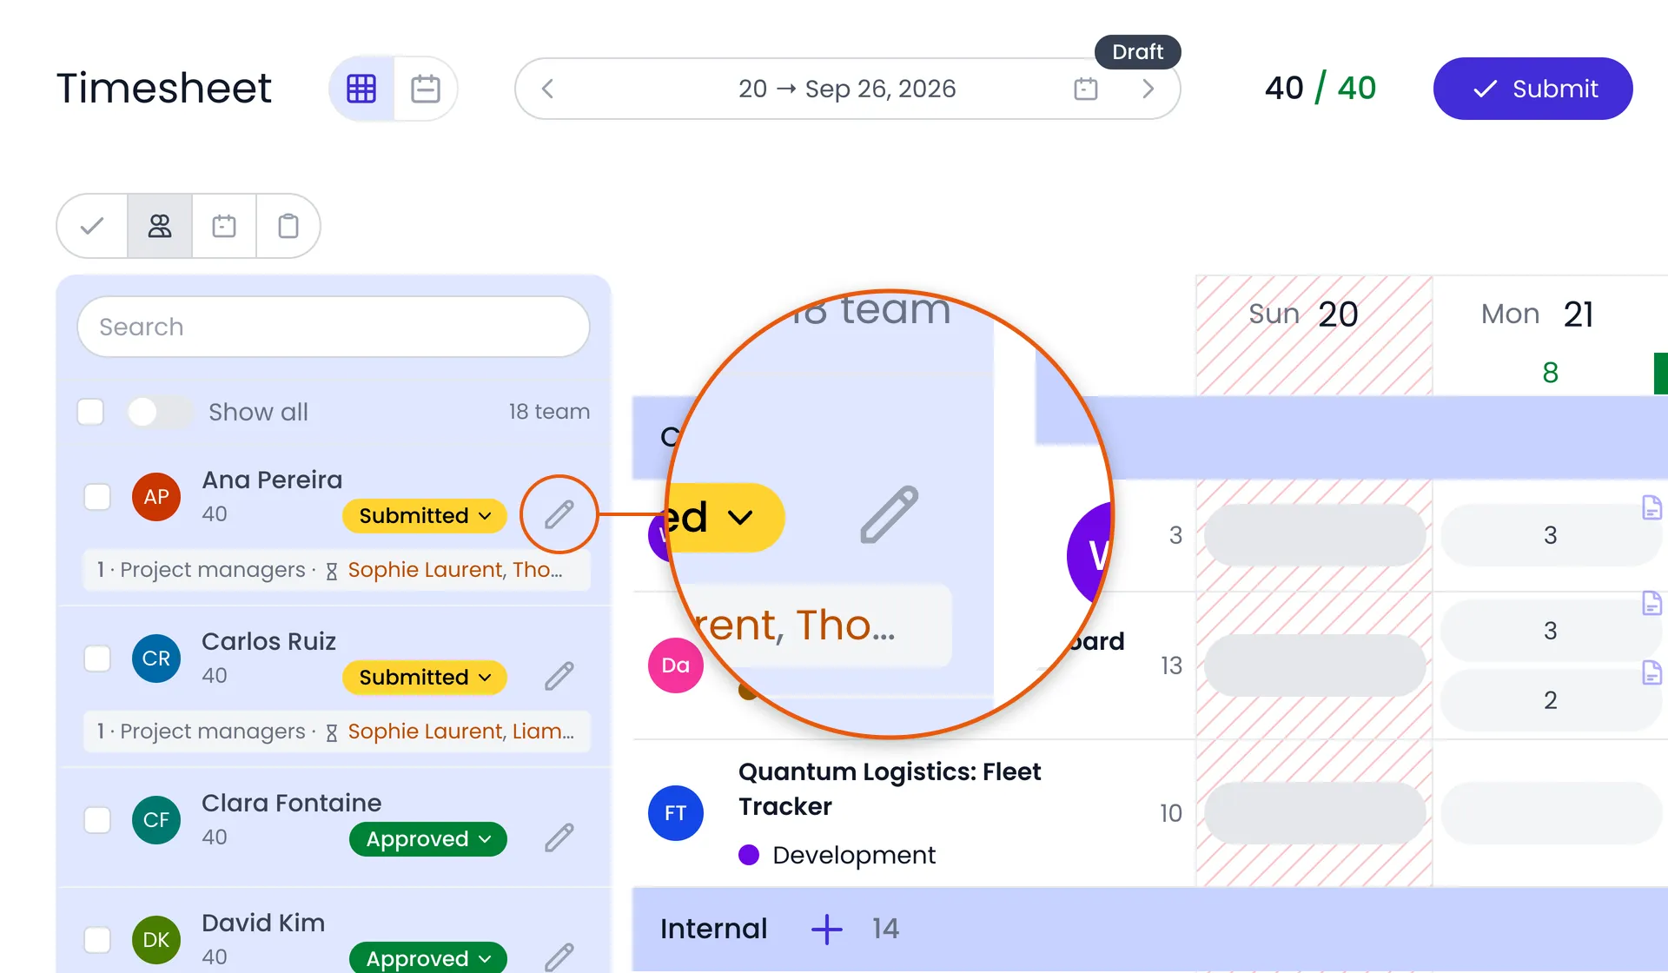Check David Kim's checkbox

click(97, 940)
